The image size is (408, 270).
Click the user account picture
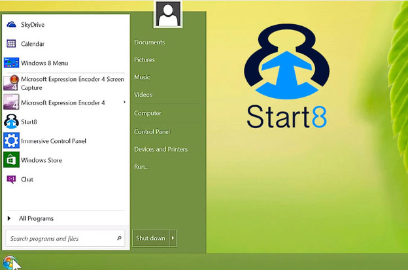(x=168, y=14)
